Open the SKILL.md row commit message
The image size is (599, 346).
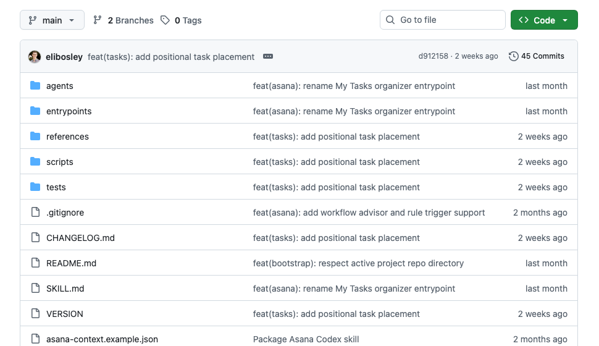[354, 289]
